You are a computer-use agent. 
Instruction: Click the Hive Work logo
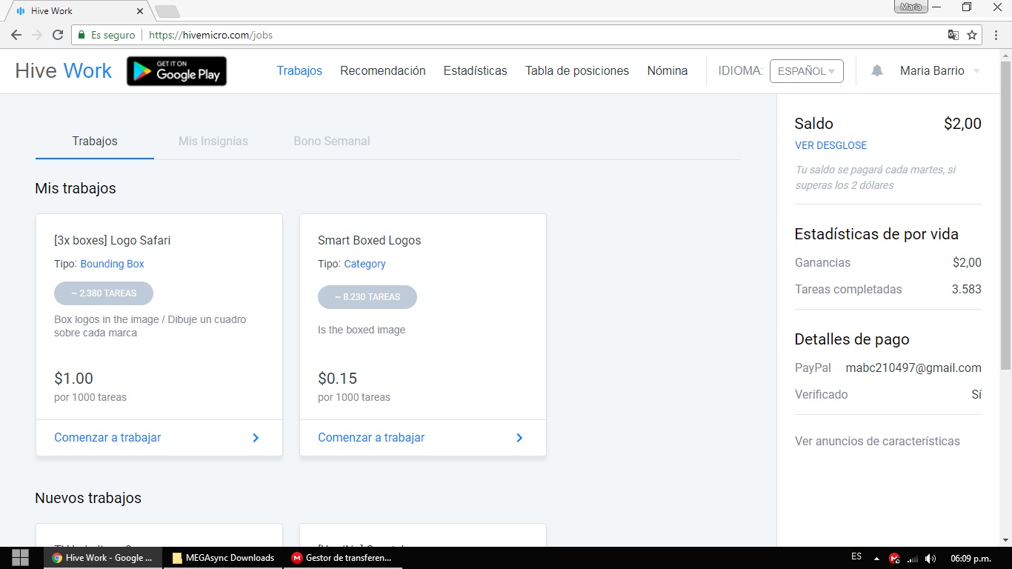pyautogui.click(x=64, y=71)
